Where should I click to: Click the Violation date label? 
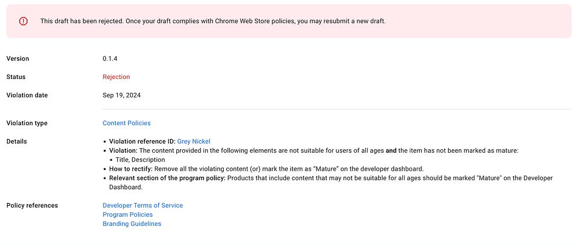click(x=27, y=95)
